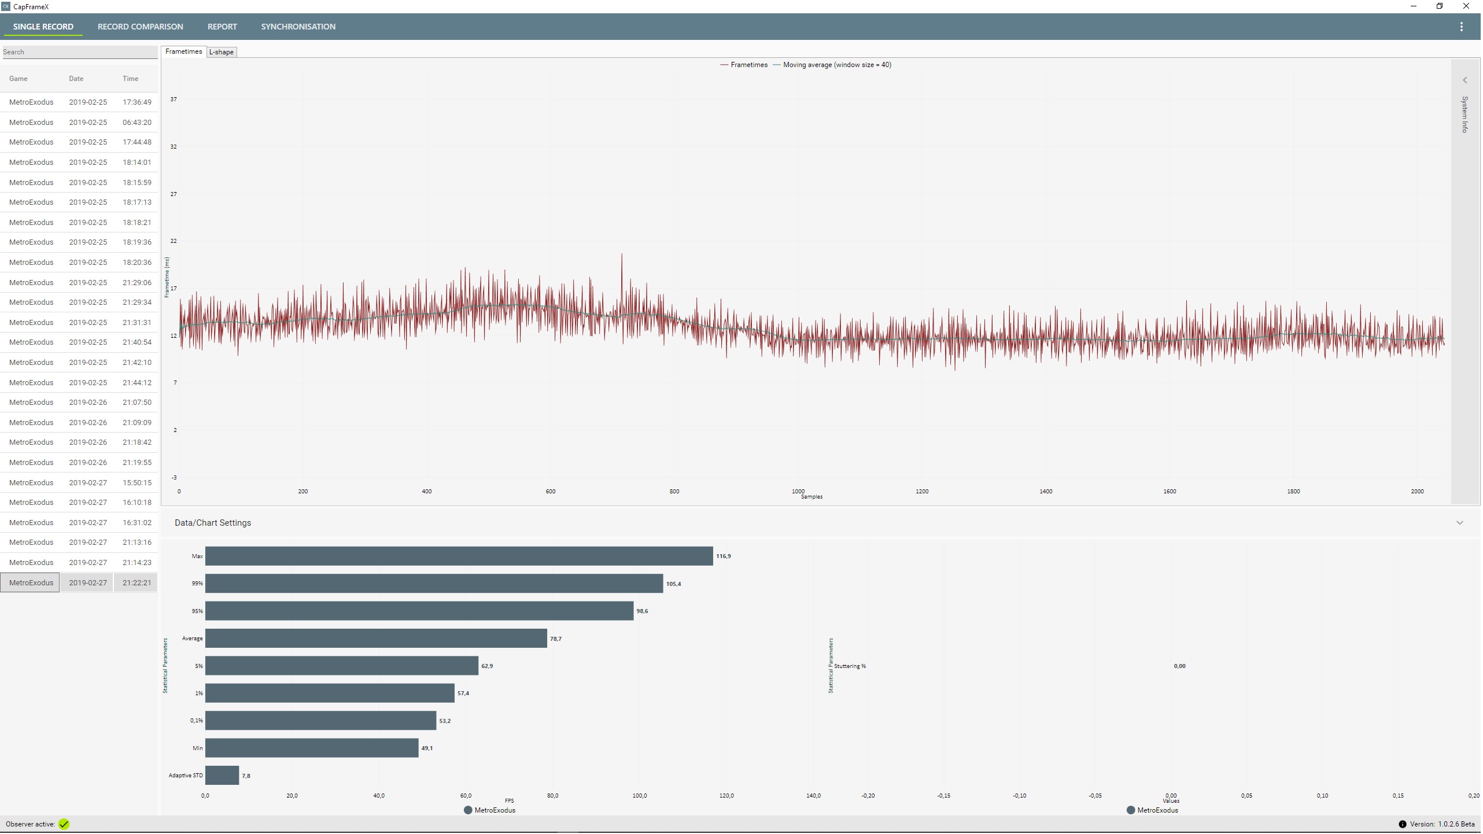The height and width of the screenshot is (834, 1483).
Task: Select the 2019-02-26 21:07:50 record
Action: (79, 403)
